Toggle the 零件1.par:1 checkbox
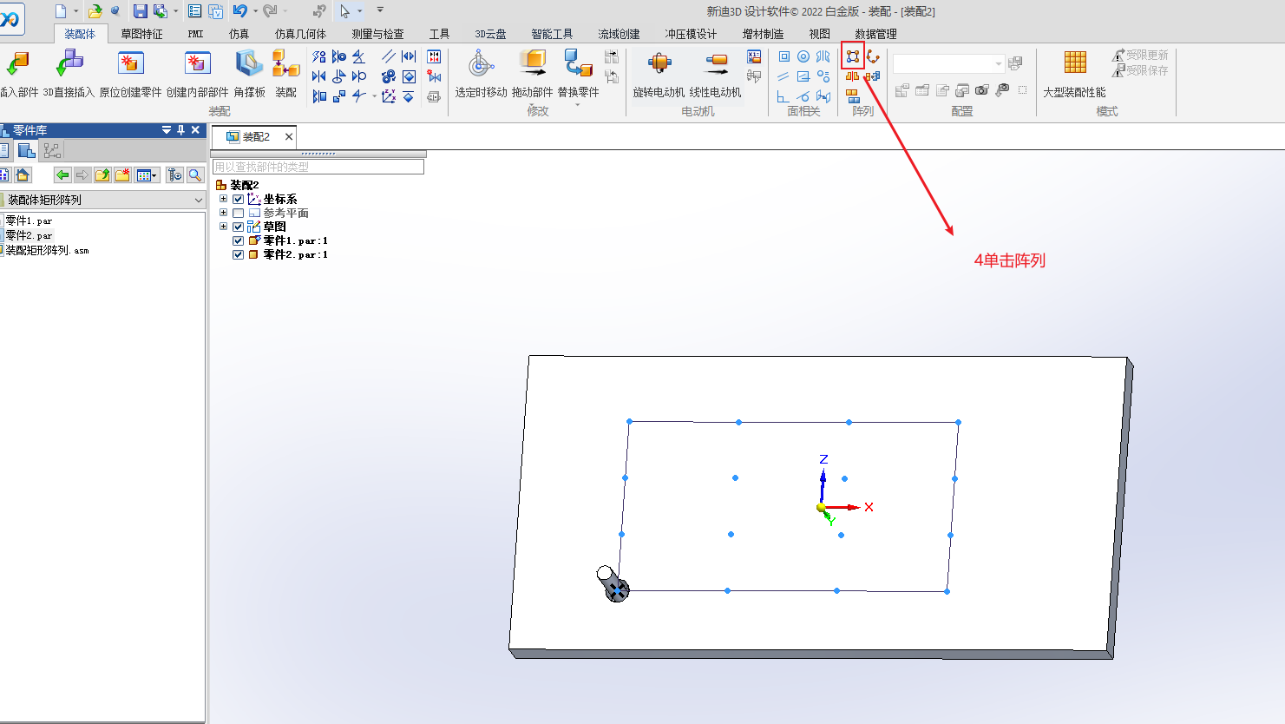The width and height of the screenshot is (1285, 724). pyautogui.click(x=239, y=241)
